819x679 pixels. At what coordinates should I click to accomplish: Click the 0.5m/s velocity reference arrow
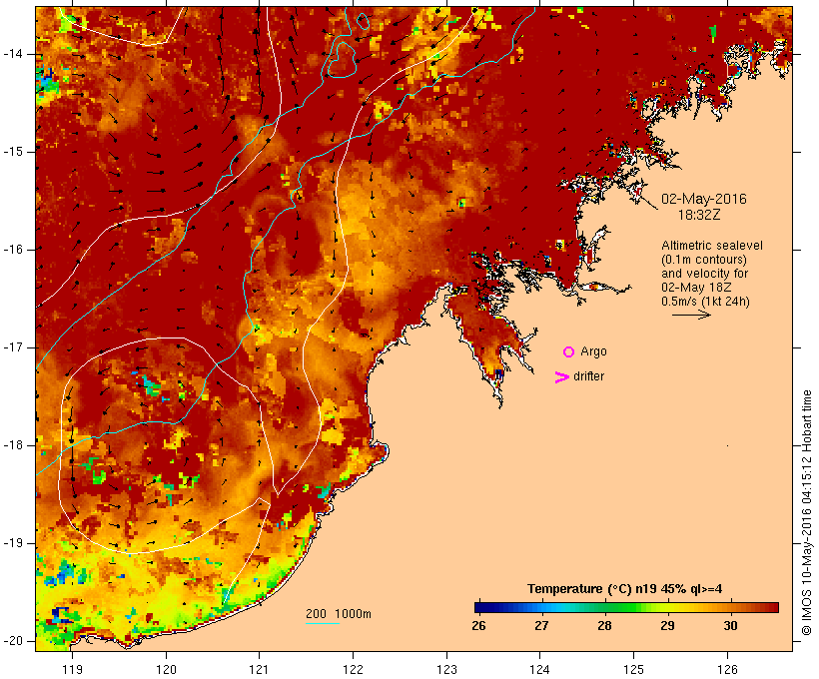[x=691, y=315]
